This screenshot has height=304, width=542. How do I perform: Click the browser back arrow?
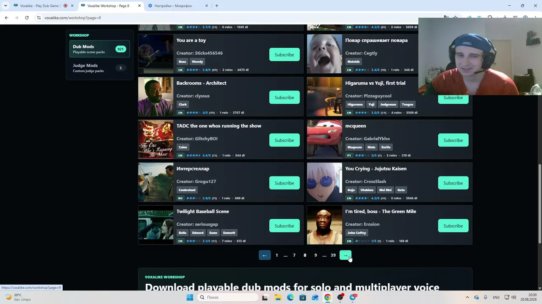tap(6, 18)
